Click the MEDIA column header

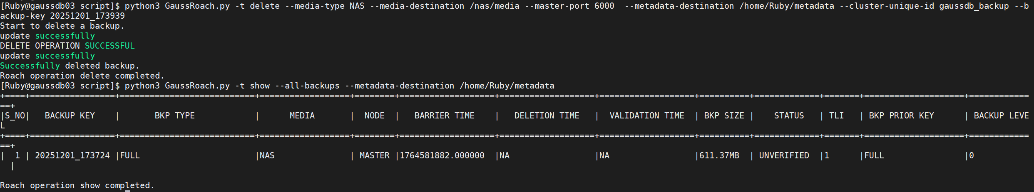click(x=302, y=116)
